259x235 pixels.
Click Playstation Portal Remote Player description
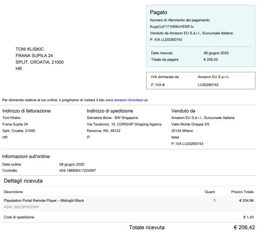[44, 200]
